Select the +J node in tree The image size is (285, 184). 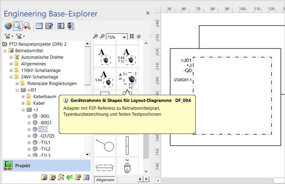(x=35, y=110)
